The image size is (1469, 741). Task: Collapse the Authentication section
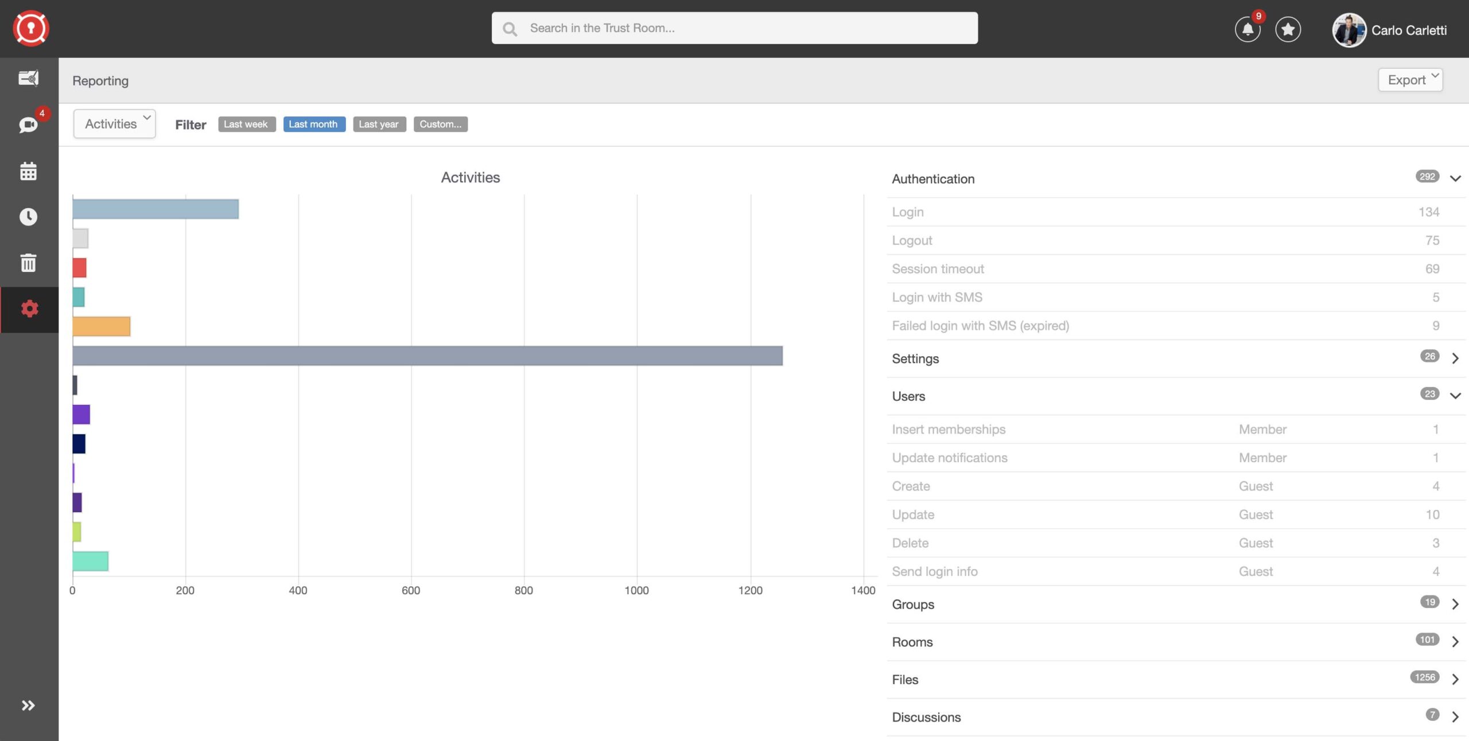tap(1455, 178)
